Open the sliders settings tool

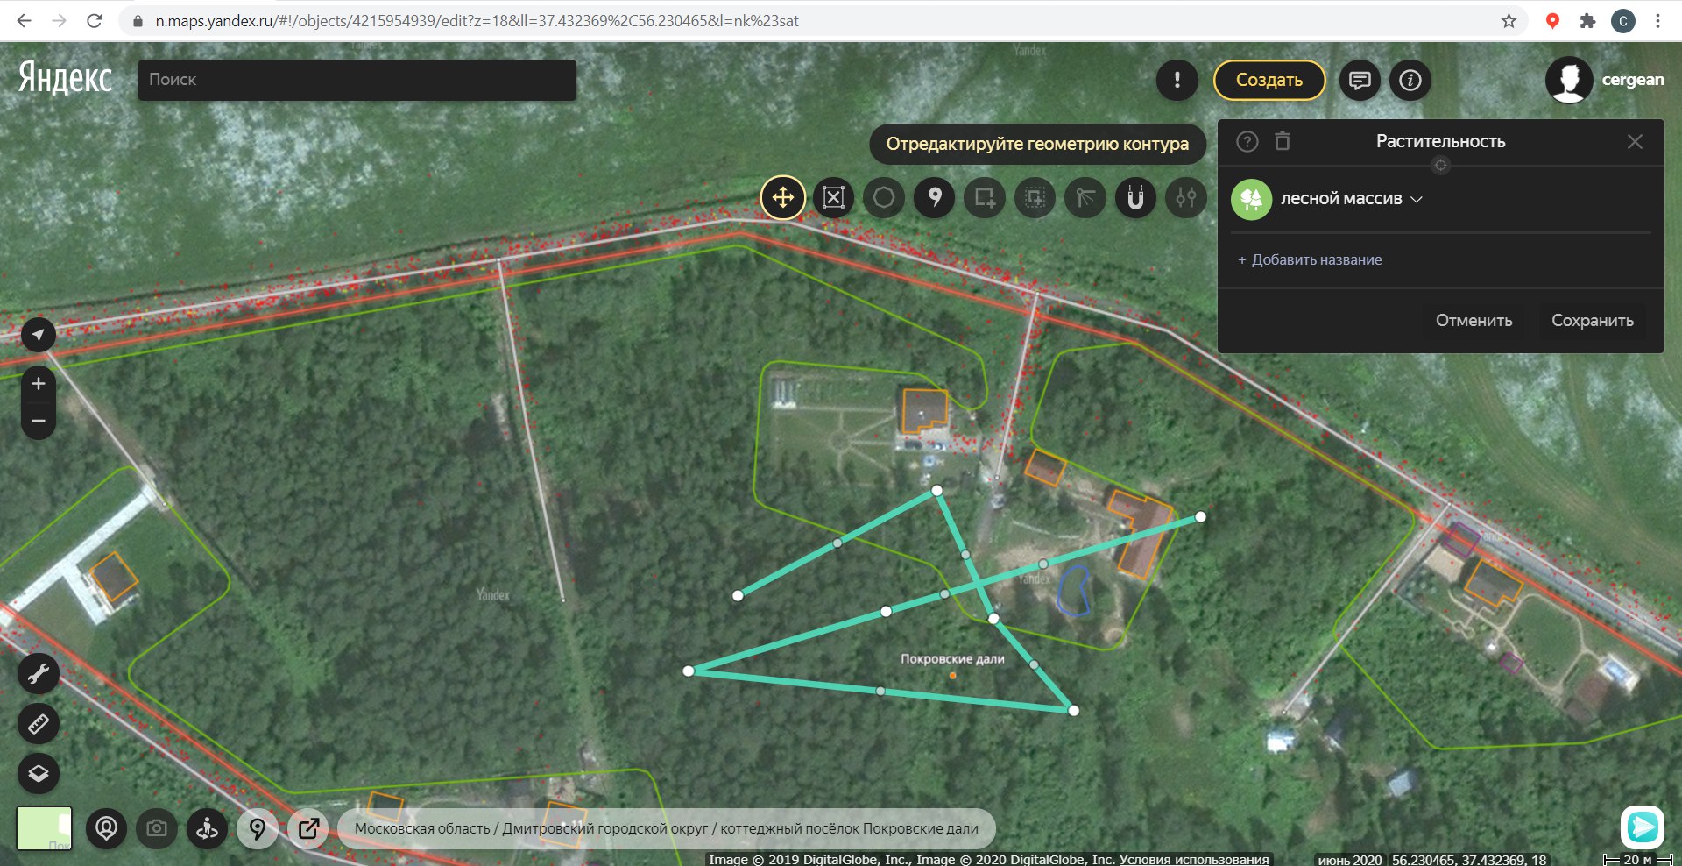(1186, 197)
